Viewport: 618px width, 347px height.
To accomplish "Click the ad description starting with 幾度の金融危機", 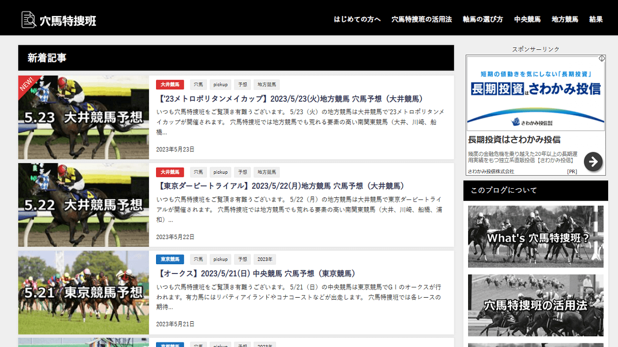I will pyautogui.click(x=523, y=157).
